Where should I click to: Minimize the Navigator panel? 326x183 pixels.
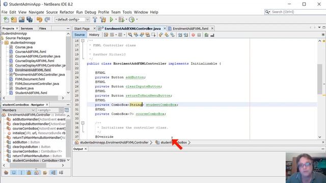coord(68,105)
